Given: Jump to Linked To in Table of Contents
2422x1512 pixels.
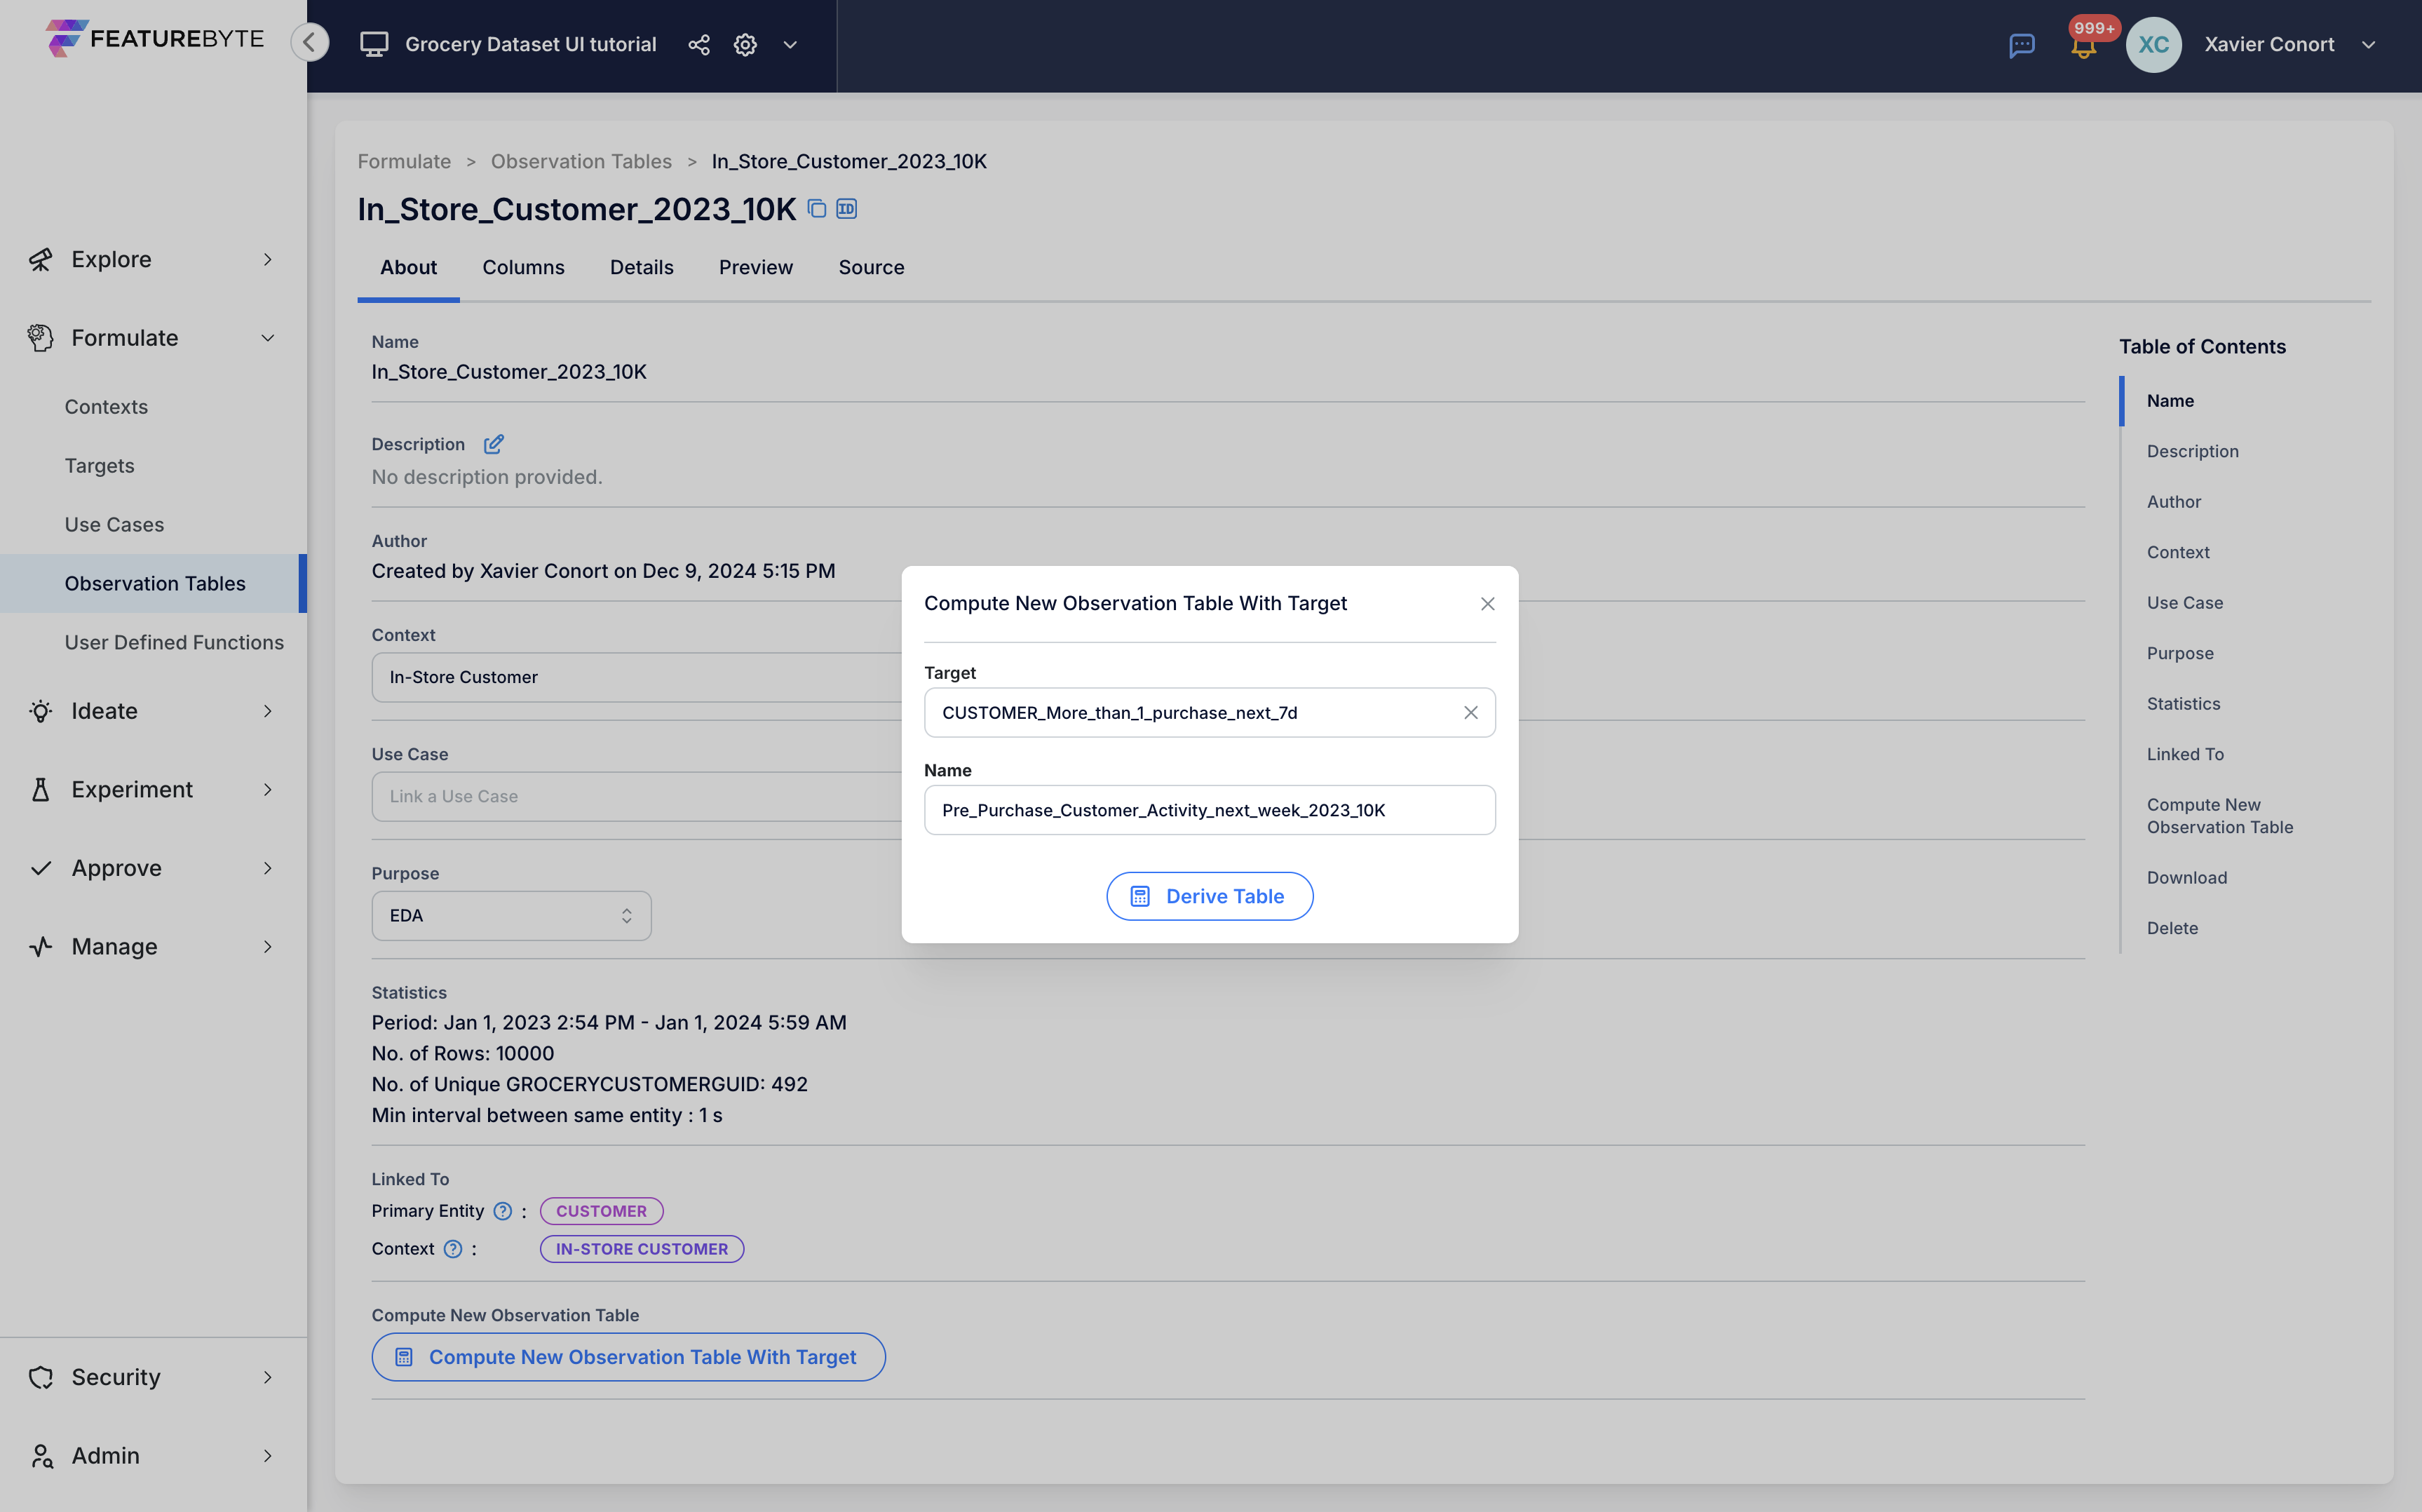Looking at the screenshot, I should click(x=2185, y=754).
